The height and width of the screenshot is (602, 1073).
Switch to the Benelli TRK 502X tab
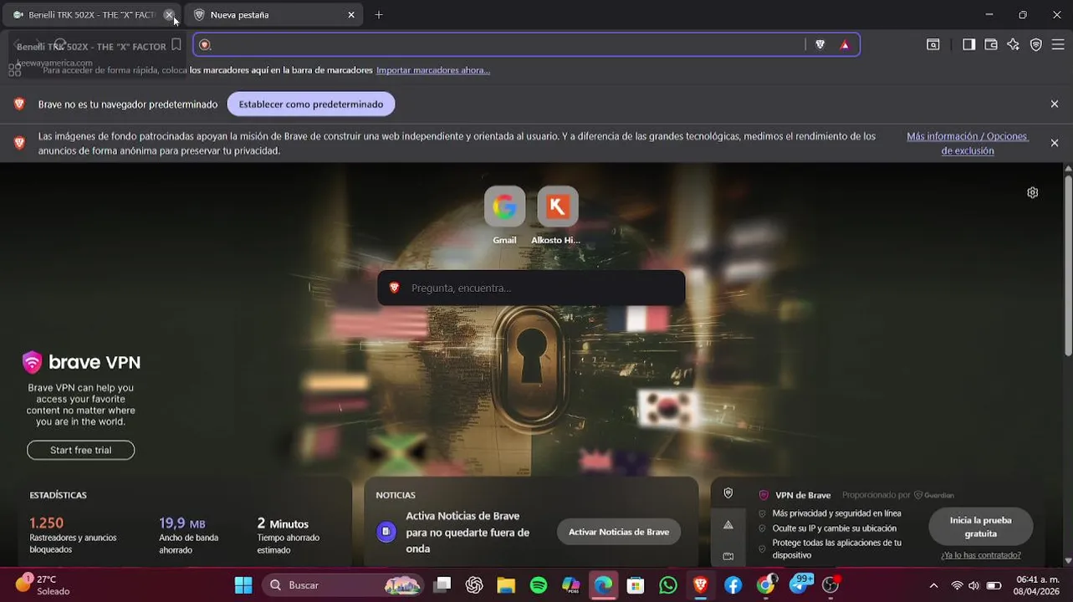(91, 15)
